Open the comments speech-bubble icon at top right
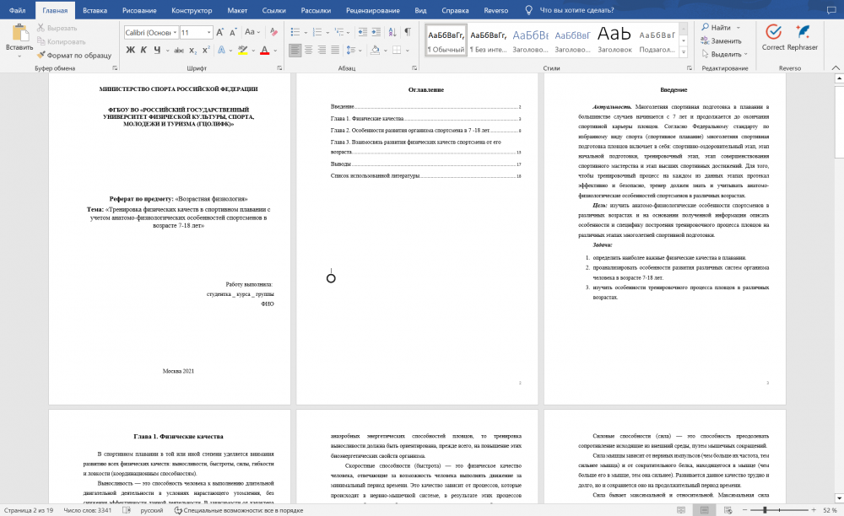This screenshot has width=844, height=516. pos(831,10)
